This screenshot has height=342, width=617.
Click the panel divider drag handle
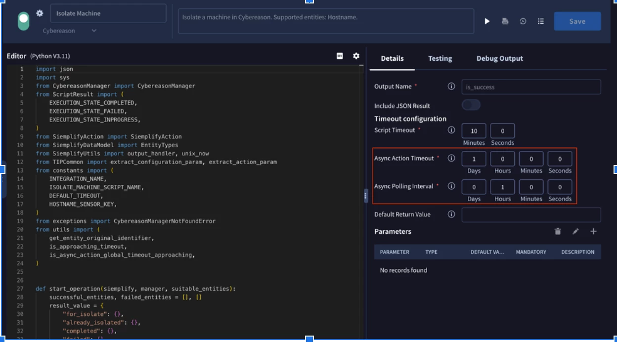(366, 196)
